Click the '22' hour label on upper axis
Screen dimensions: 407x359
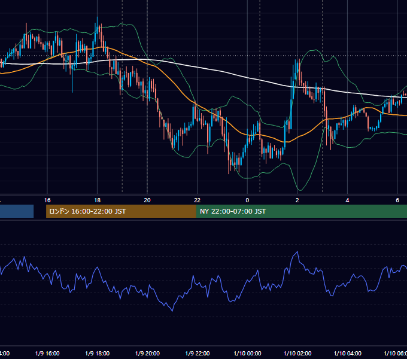click(198, 200)
